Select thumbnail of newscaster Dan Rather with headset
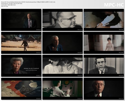 104,66
